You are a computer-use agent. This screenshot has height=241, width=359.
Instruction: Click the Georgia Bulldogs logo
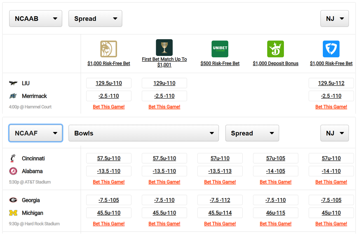13,200
